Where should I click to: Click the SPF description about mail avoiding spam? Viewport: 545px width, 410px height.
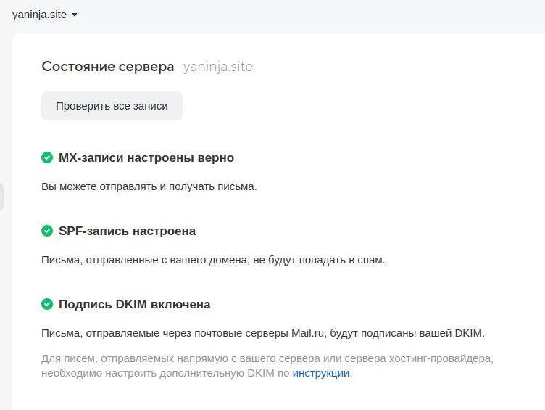click(x=213, y=260)
